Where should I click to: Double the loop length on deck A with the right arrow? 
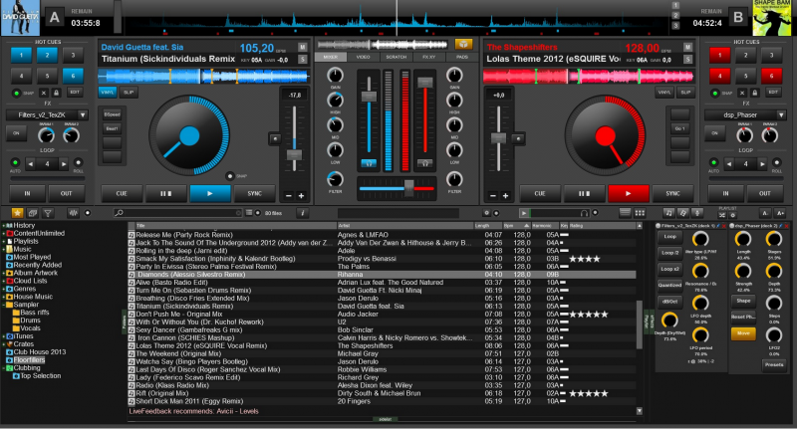tap(64, 164)
